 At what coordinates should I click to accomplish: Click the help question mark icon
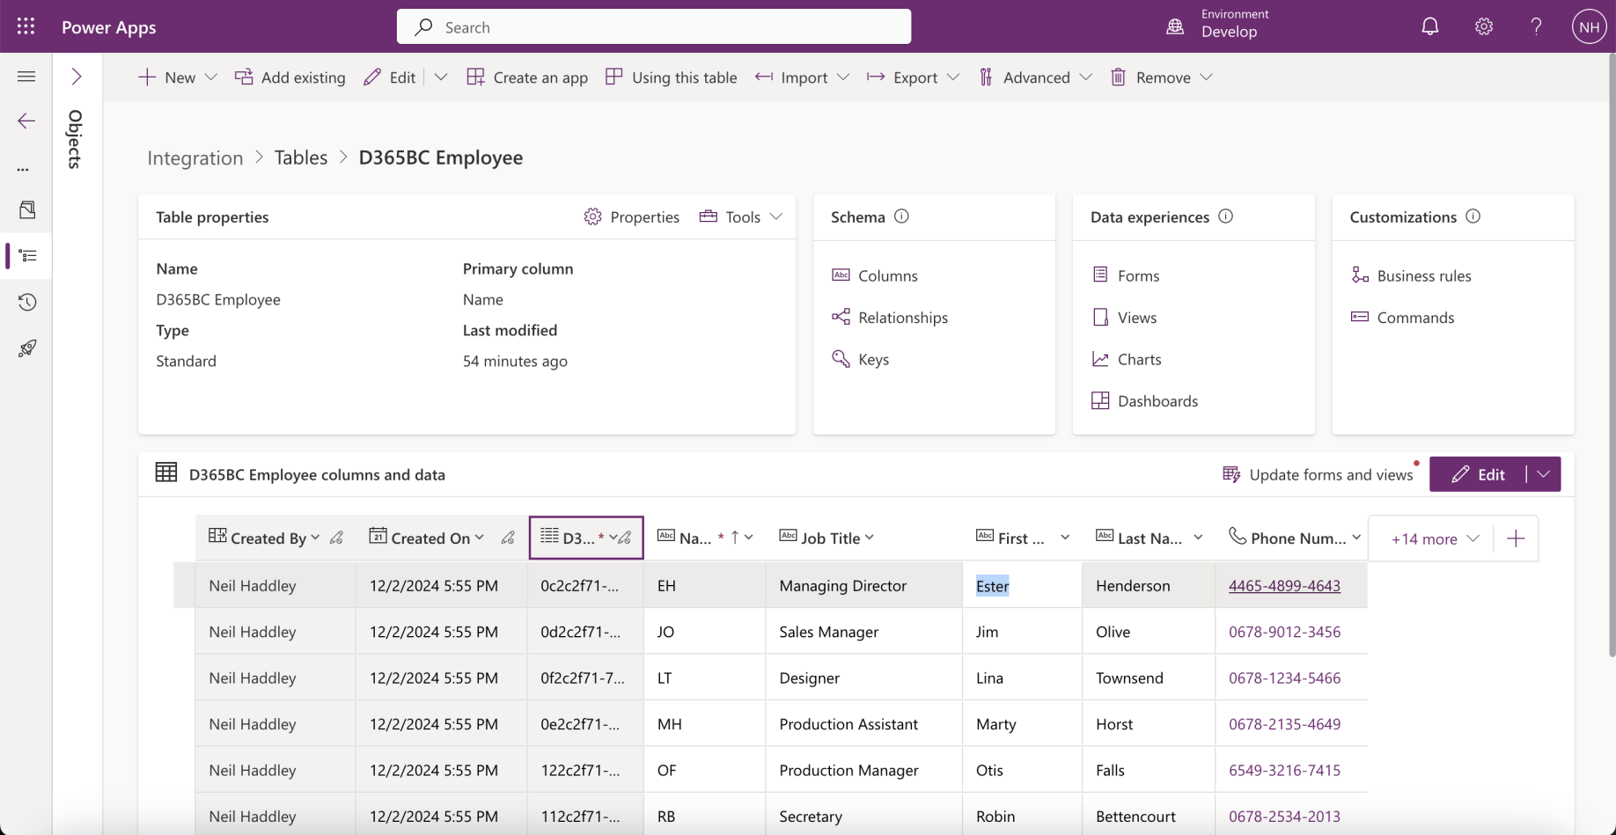pos(1536,26)
